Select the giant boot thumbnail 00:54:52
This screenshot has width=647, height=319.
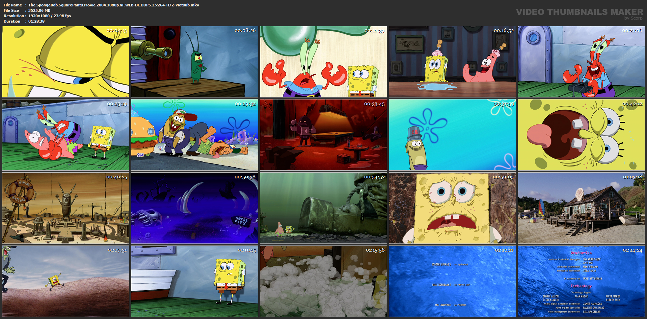pyautogui.click(x=324, y=208)
